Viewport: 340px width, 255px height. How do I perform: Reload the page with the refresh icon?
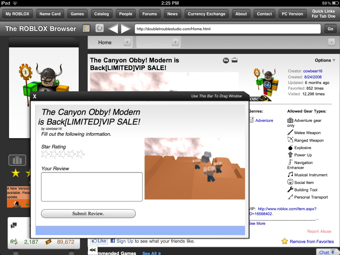point(100,29)
